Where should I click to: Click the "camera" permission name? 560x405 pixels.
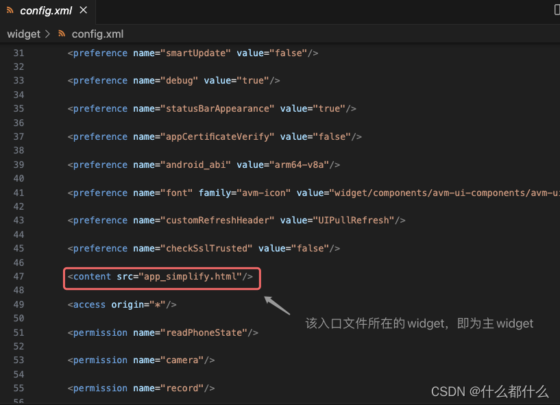[182, 360]
